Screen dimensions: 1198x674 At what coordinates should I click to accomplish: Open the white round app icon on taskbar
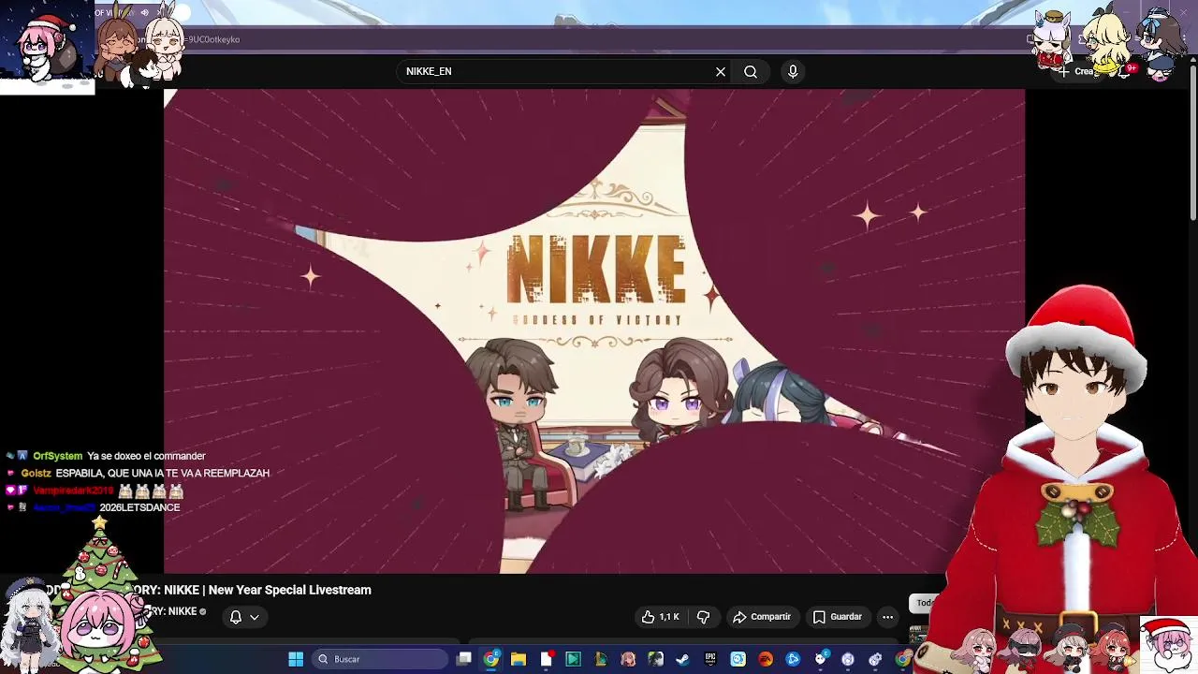tap(848, 659)
